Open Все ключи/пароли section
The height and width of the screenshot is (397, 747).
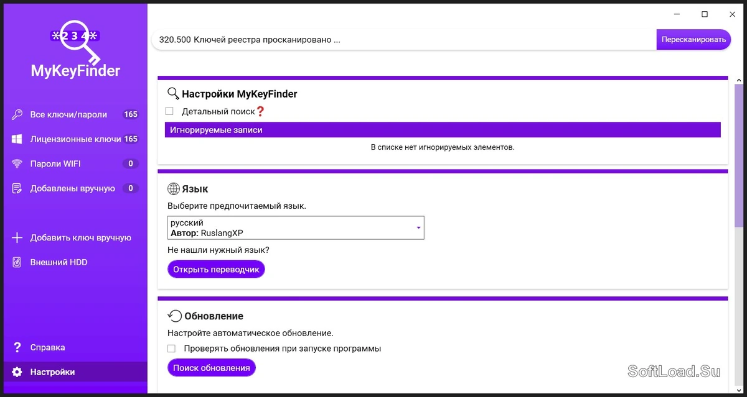[x=75, y=114]
